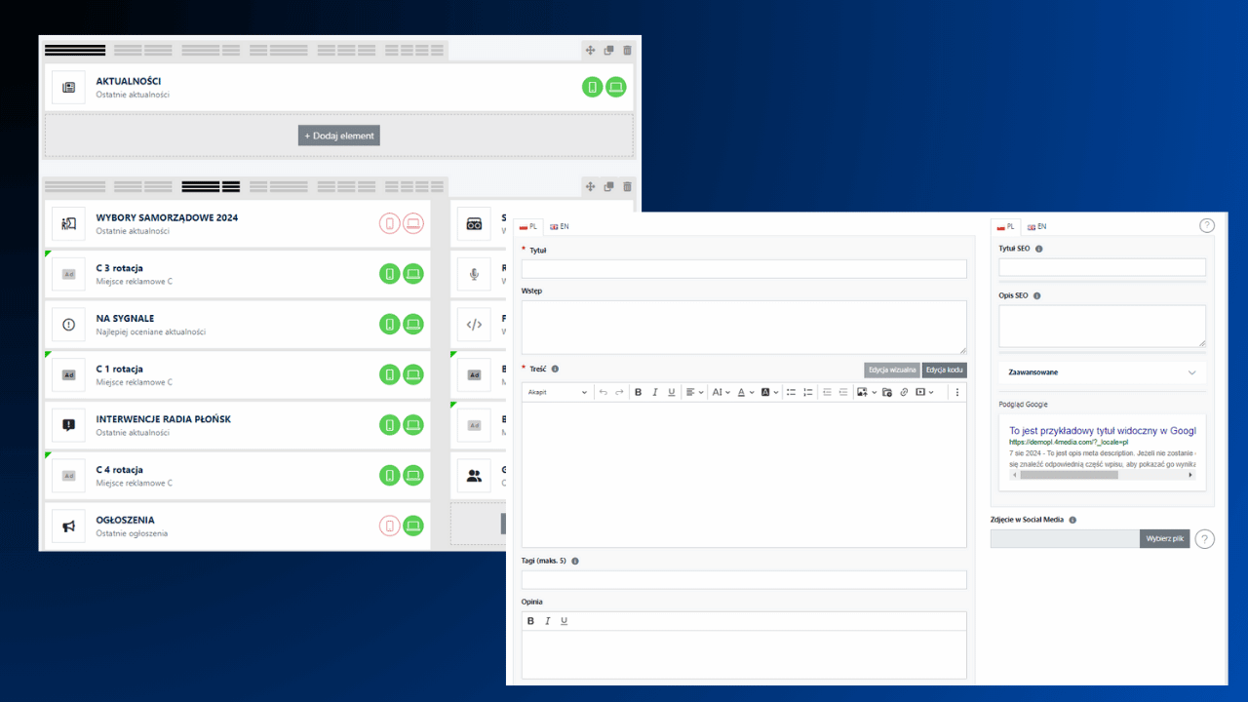The height and width of the screenshot is (702, 1248).
Task: Click the C 1 rotacja Ad icon
Action: [x=68, y=374]
